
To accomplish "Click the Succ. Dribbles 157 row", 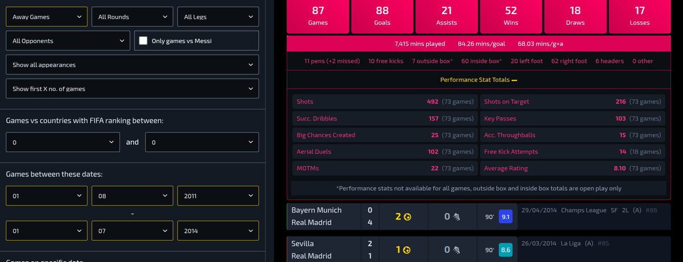I will tap(385, 119).
